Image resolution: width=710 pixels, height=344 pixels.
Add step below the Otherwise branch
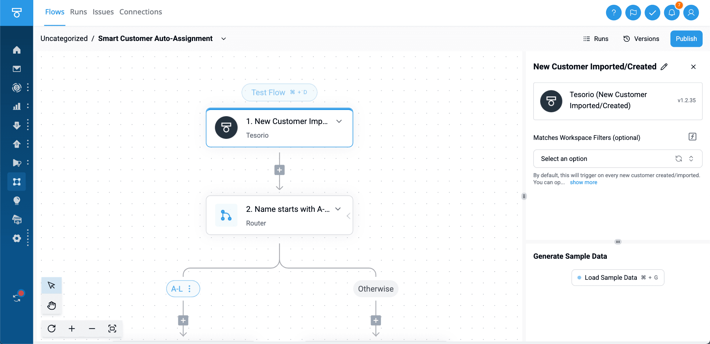point(376,320)
